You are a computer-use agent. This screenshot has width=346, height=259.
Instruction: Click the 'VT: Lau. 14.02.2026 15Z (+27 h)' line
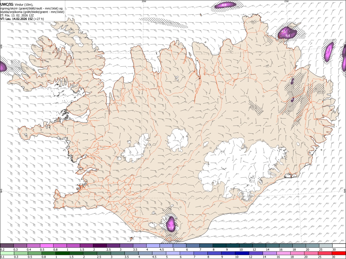[x=22, y=19]
